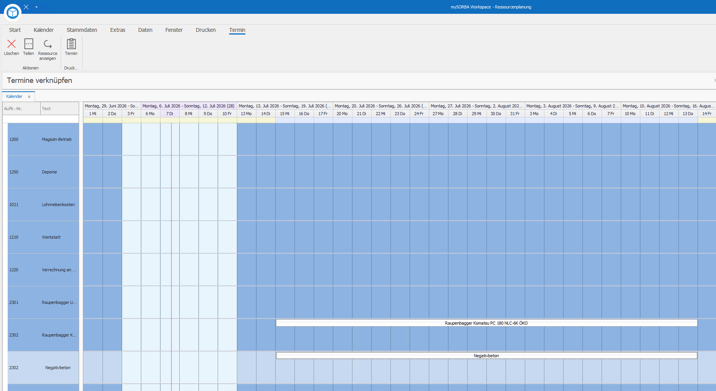Click the 7 Di day column header
Screen dimensions: 716x391
pos(170,114)
